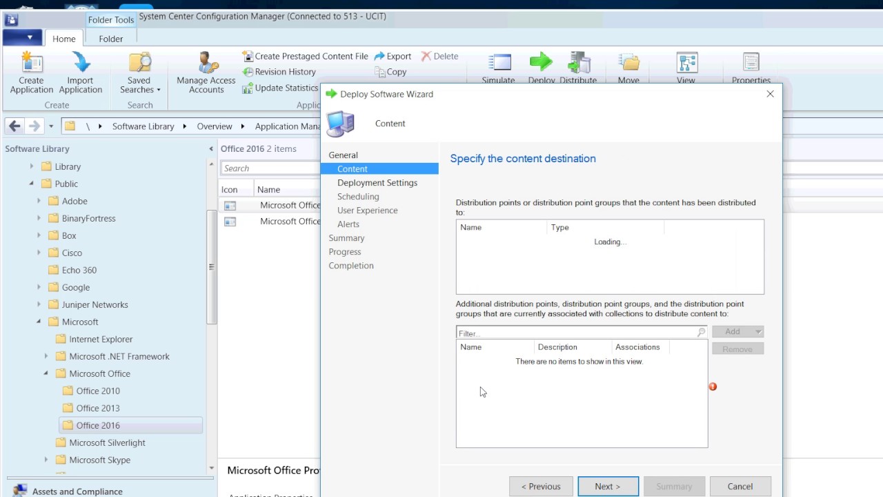
Task: Select the Google folder
Action: (x=76, y=287)
